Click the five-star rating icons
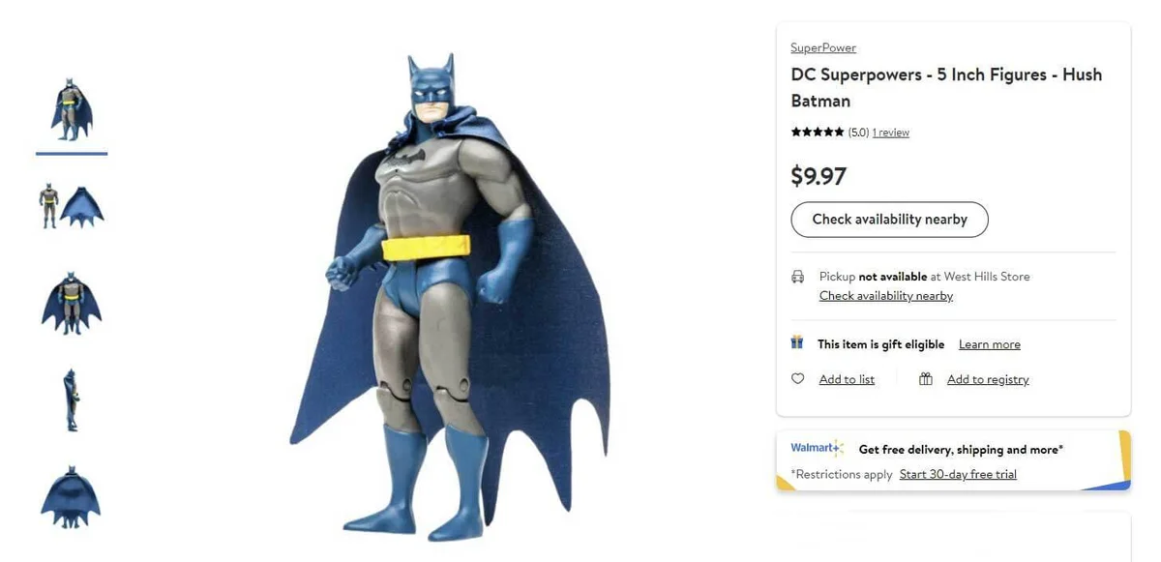The width and height of the screenshot is (1161, 562). [818, 133]
